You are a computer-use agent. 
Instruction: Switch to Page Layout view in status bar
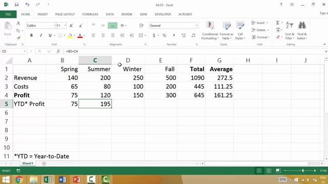tap(269, 171)
